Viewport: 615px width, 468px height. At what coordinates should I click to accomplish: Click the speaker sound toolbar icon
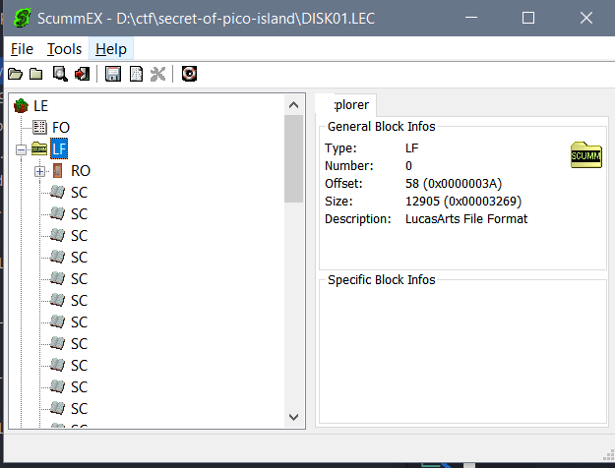click(189, 74)
